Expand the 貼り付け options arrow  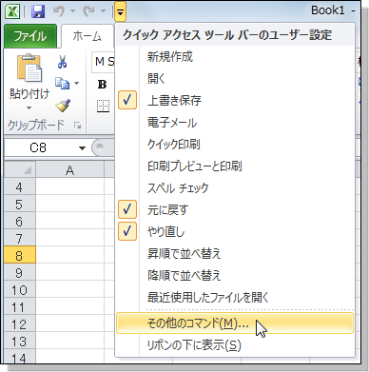coord(29,108)
